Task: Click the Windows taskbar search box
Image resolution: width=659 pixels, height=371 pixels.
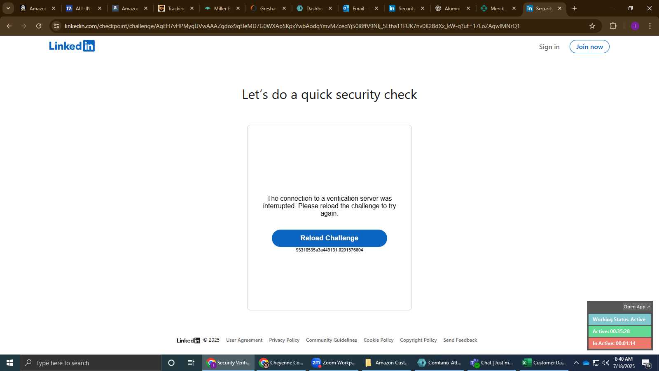Action: click(x=91, y=363)
